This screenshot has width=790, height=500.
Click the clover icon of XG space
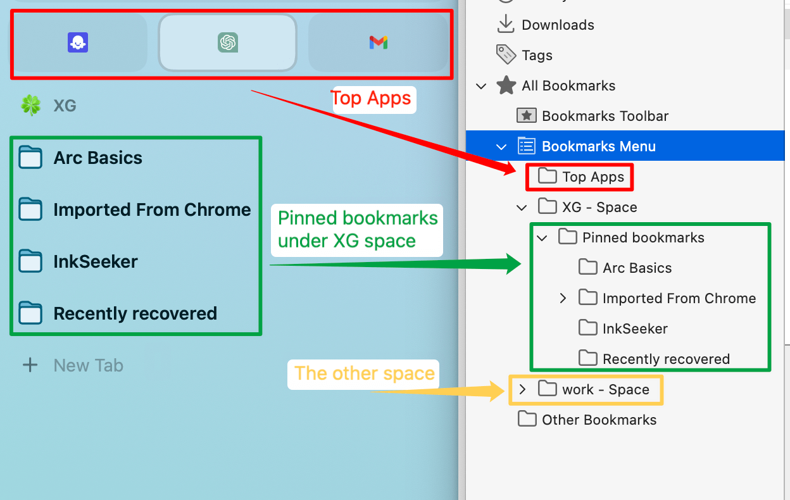[31, 105]
